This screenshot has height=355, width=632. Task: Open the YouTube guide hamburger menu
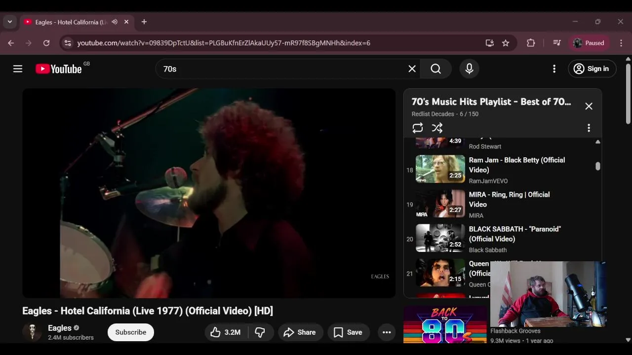[18, 69]
